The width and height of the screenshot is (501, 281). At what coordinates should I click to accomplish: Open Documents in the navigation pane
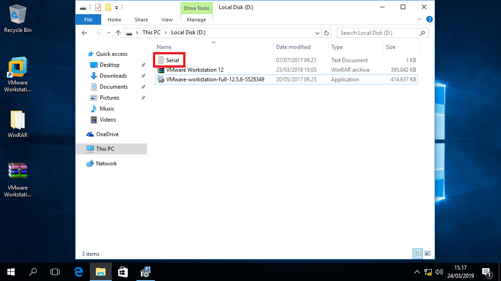pos(114,87)
